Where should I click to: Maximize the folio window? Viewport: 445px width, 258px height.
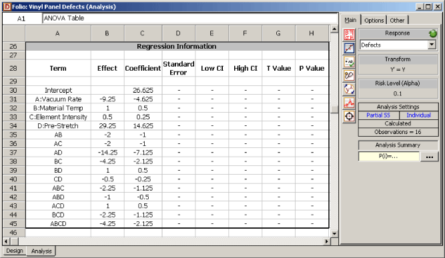point(428,7)
